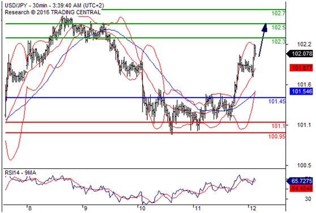Viewport: 316px width, 213px height.
Task: Select the blue 65.7275 RSI value tag
Action: click(300, 181)
